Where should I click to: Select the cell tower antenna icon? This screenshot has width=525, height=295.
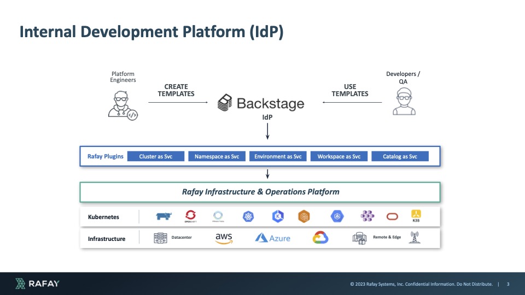pos(415,238)
